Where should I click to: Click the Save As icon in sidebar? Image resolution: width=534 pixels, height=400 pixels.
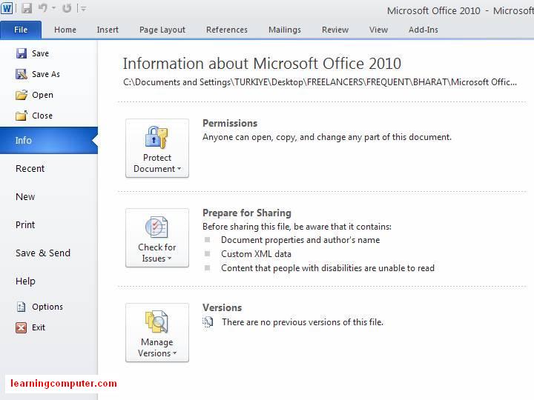(21, 74)
